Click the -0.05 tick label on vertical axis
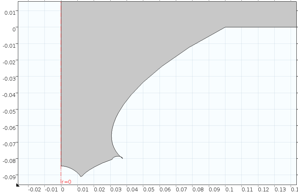This screenshot has height=192, width=298. point(9,111)
